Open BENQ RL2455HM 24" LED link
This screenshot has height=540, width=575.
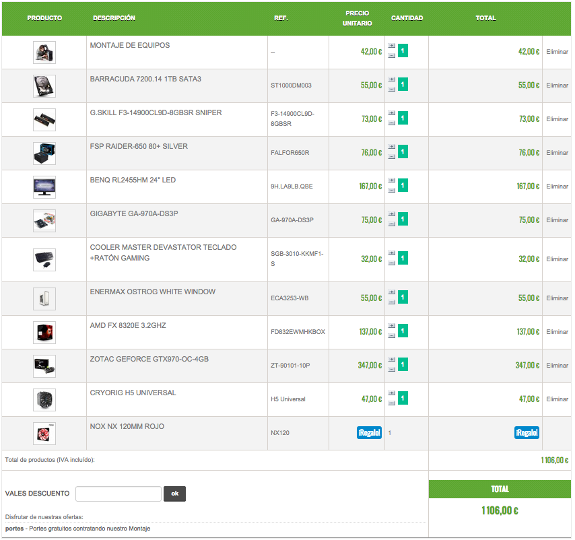133,180
